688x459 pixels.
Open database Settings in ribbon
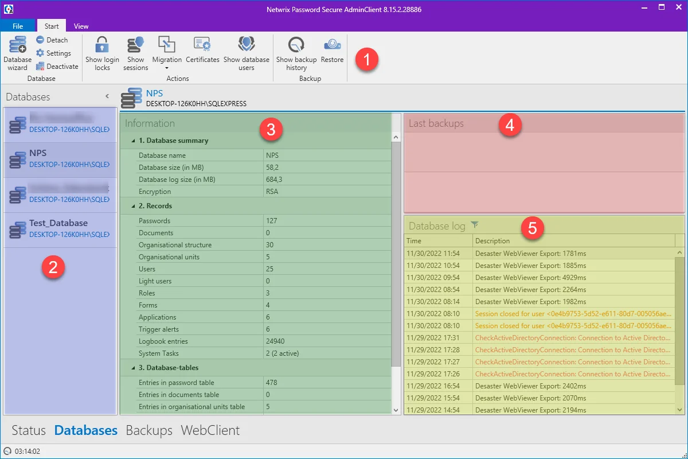click(x=53, y=53)
